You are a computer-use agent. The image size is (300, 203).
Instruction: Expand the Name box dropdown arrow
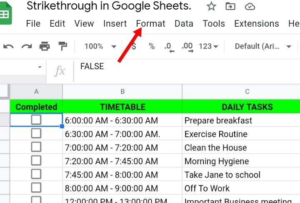tap(40, 67)
